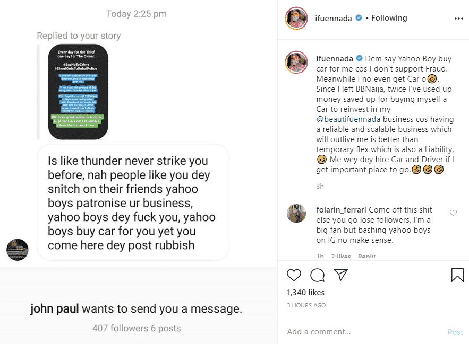This screenshot has width=469, height=344.
Task: Save the post with the bookmark icon
Action: click(x=457, y=275)
